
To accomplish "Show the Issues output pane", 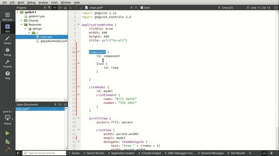I will (x=74, y=153).
